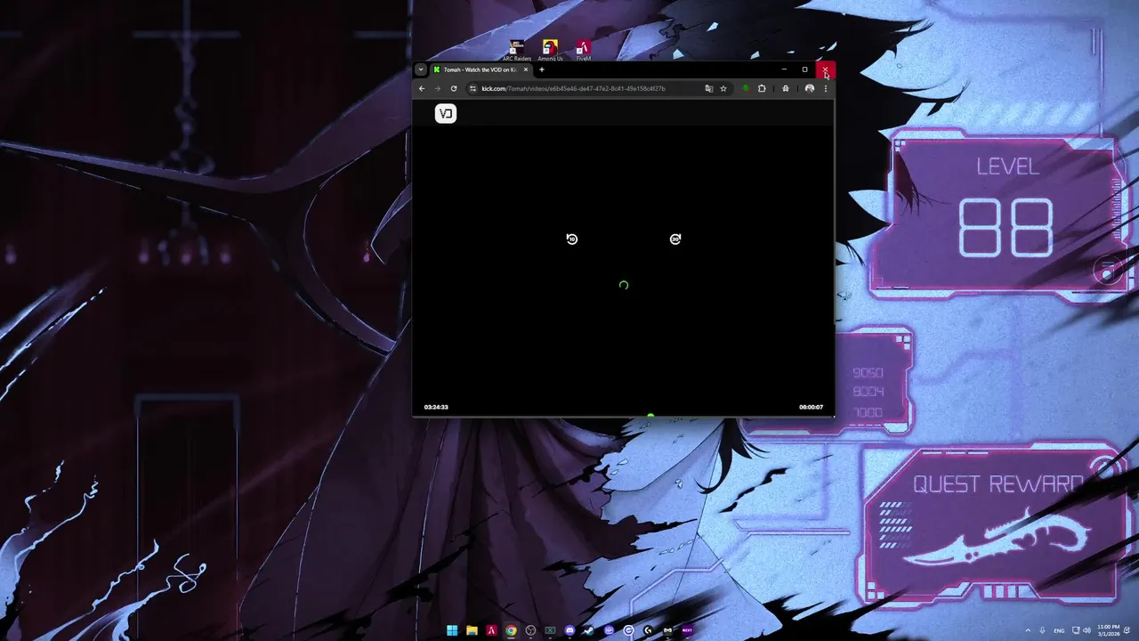Show hidden system tray icons
This screenshot has width=1139, height=641.
[1028, 630]
